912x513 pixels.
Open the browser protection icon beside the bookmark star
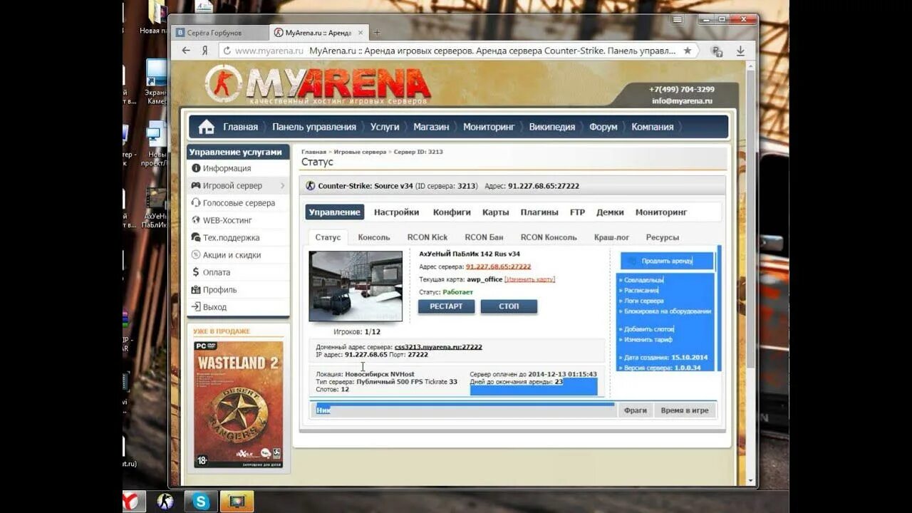[x=717, y=51]
